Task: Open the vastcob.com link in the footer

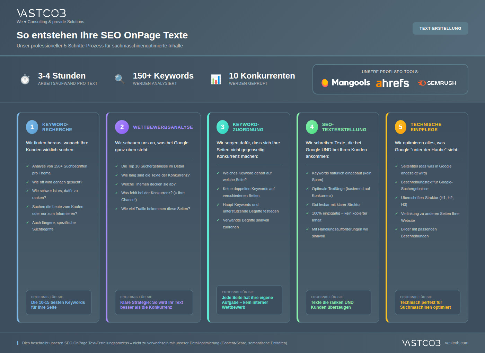Action: point(457,343)
